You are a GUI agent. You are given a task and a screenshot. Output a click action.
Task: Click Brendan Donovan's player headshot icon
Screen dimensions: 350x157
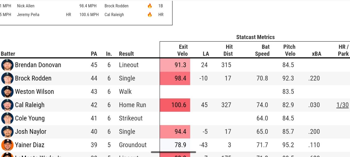(x=7, y=65)
